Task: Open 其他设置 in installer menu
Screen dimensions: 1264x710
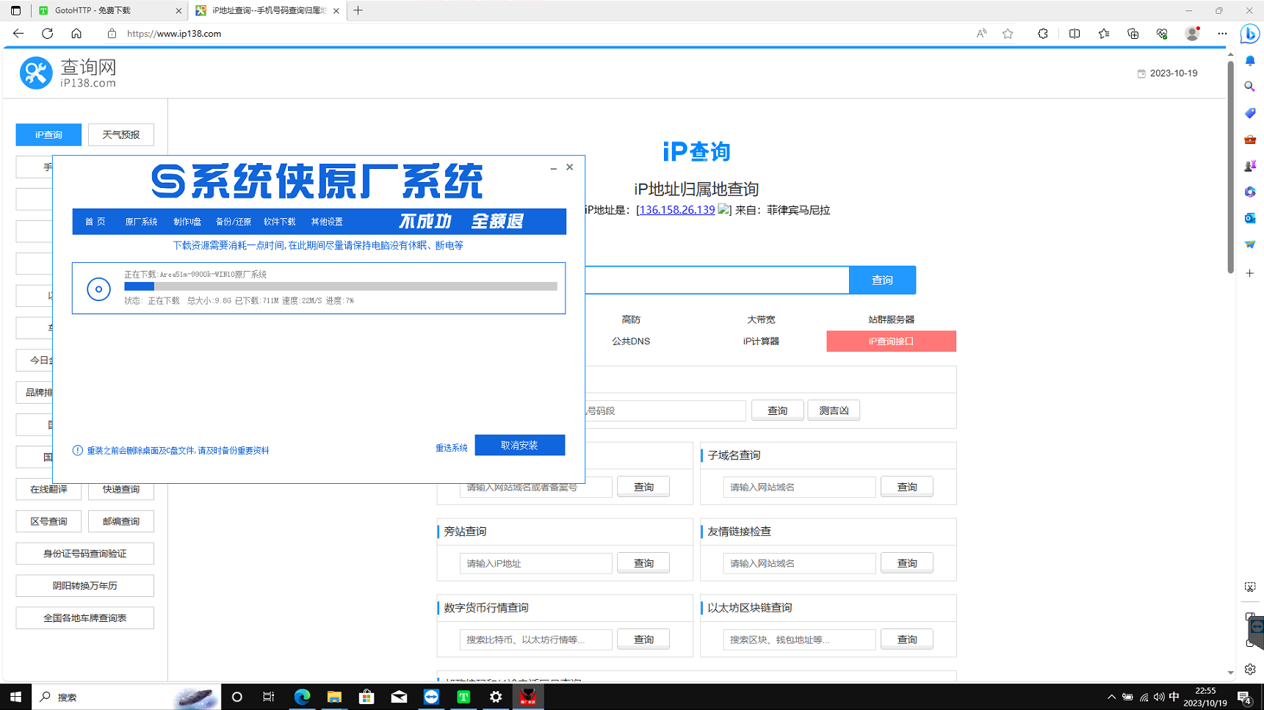Action: click(x=327, y=222)
